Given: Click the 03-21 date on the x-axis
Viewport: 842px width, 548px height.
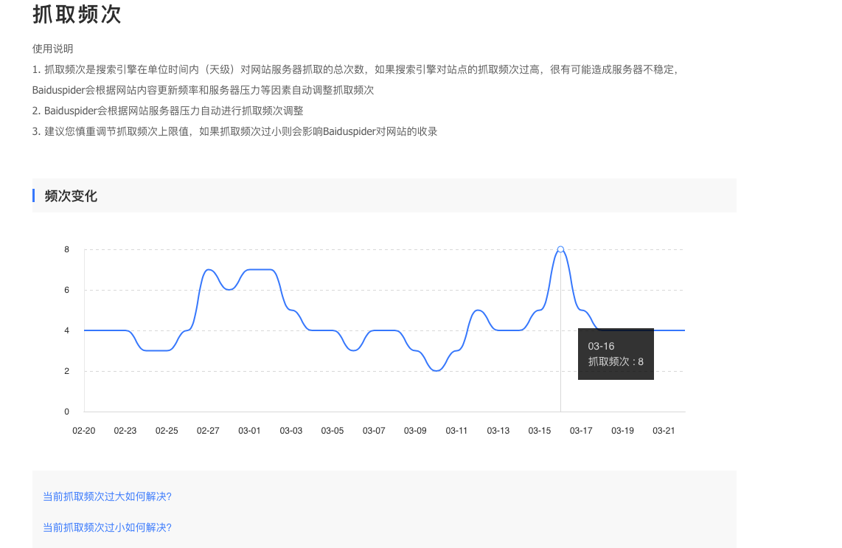Looking at the screenshot, I should click(x=664, y=431).
